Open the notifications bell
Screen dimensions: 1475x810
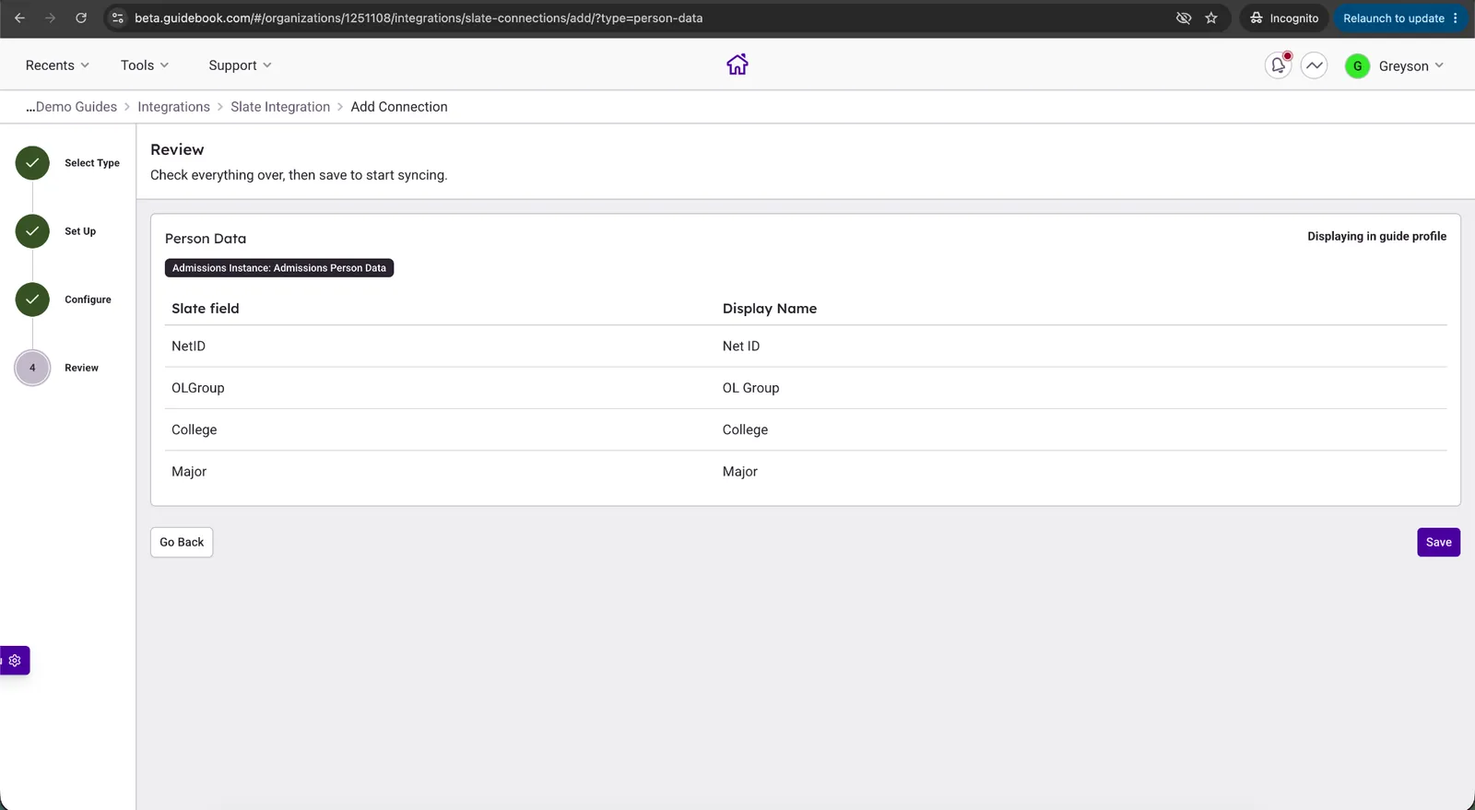[x=1278, y=65]
